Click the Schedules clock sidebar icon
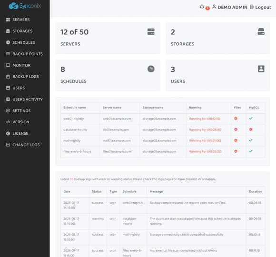This screenshot has width=276, height=257. coord(8,42)
